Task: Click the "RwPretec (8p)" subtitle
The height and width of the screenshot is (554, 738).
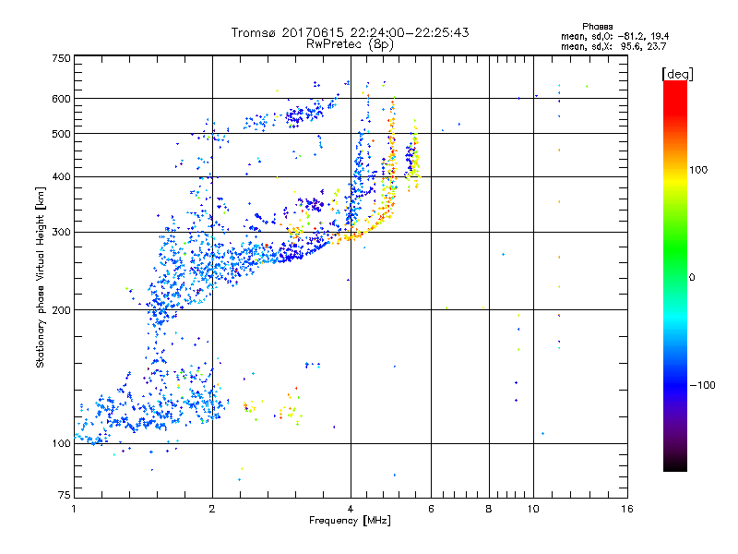Action: click(x=350, y=44)
